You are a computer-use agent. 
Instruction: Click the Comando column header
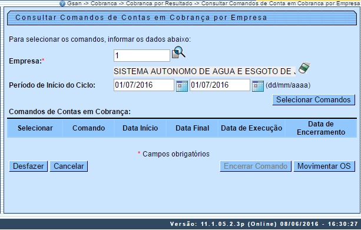point(89,128)
